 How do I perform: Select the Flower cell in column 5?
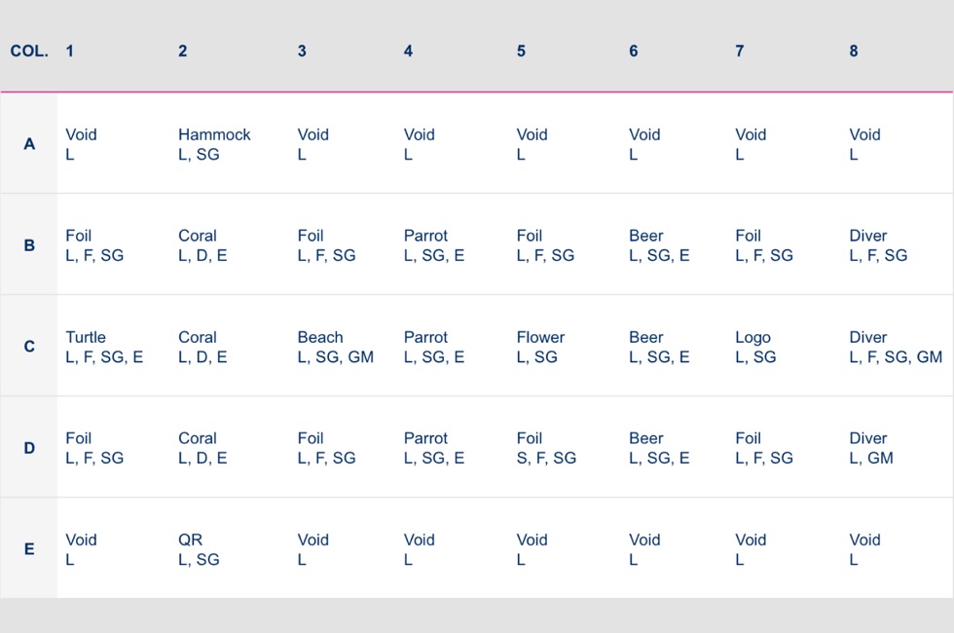(540, 347)
